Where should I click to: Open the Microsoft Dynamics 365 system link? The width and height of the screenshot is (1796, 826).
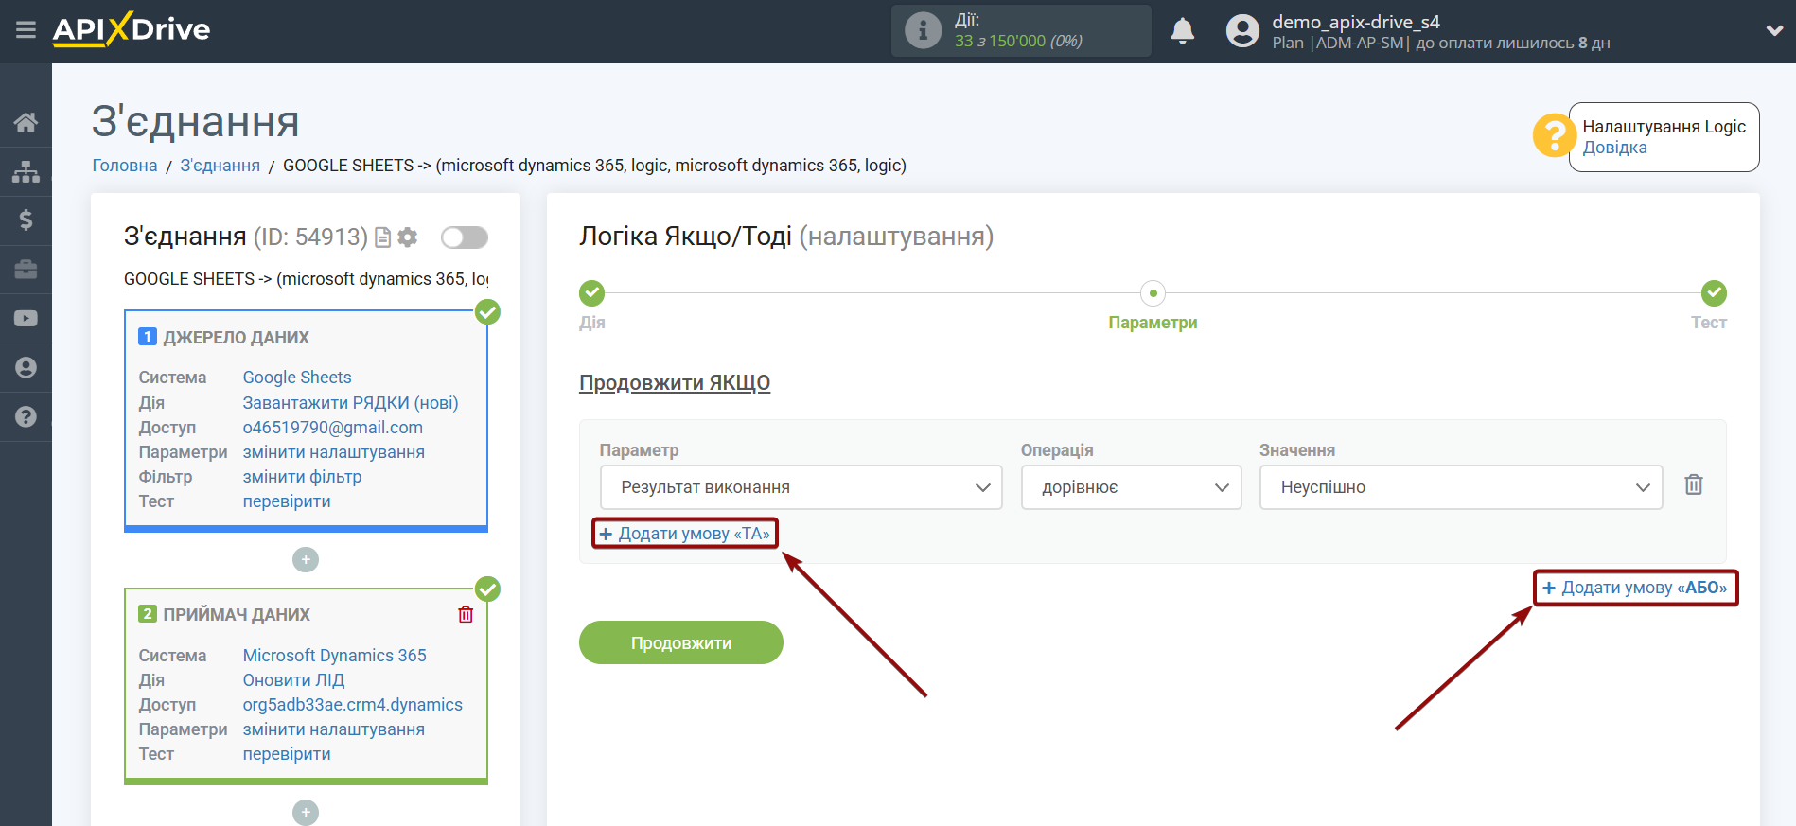[x=335, y=656]
